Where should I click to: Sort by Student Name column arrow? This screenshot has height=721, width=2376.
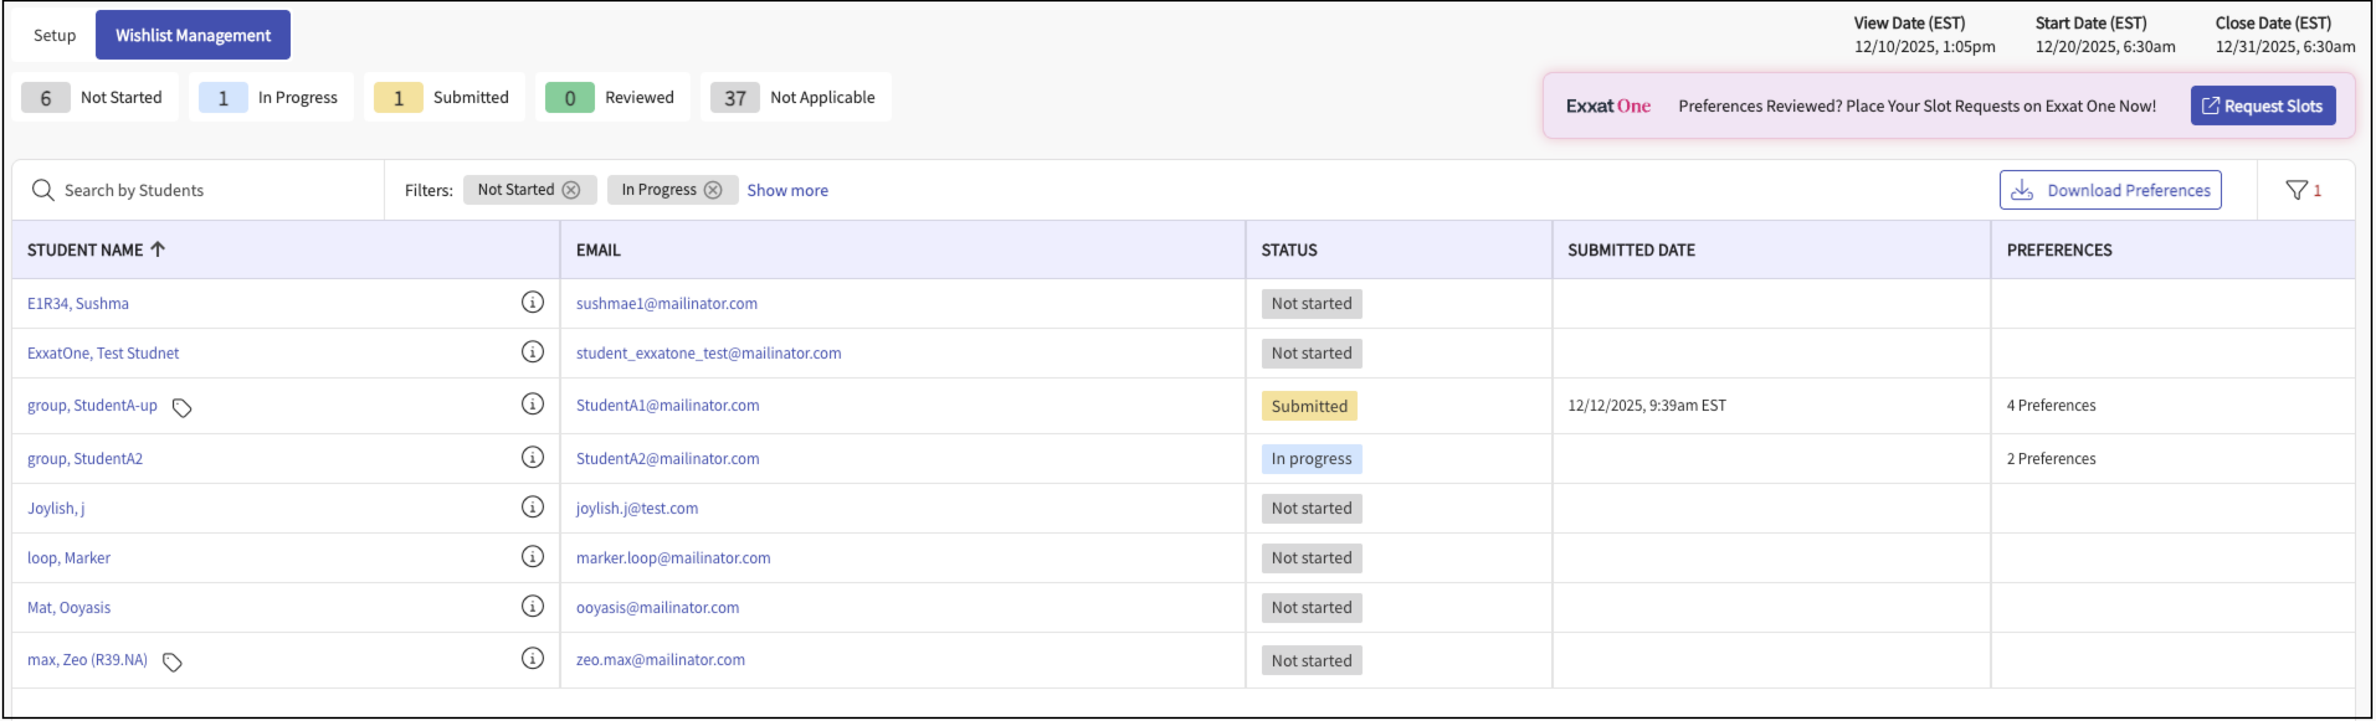[158, 249]
